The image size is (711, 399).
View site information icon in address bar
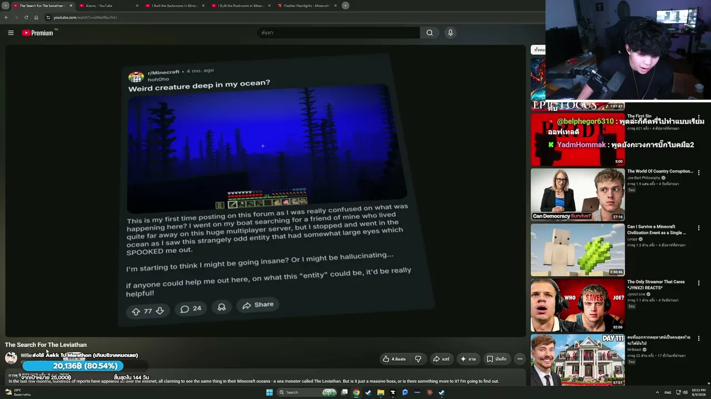point(48,17)
